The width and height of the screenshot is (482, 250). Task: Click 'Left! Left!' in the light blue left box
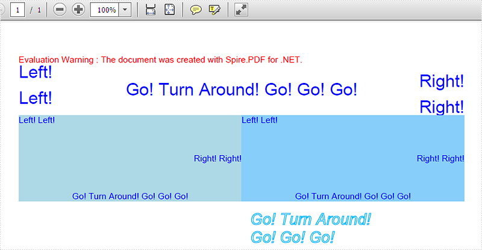pyautogui.click(x=37, y=120)
